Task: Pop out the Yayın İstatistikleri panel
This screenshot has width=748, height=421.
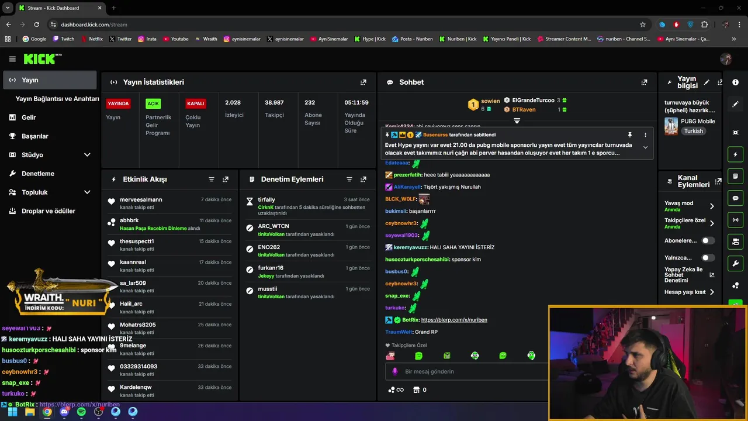Action: (x=363, y=82)
